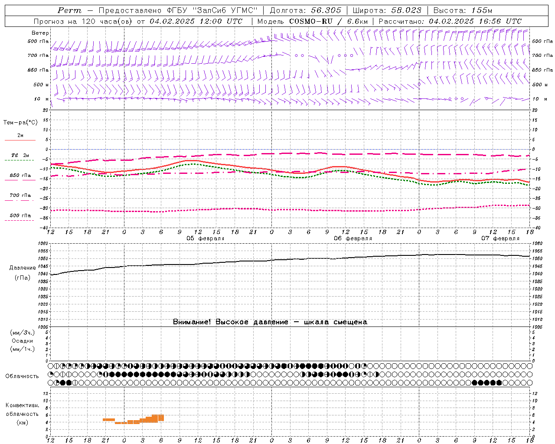This screenshot has width=555, height=444.
Task: Click the warning "Внимание! Высокое давление — шкала смещена"
Action: click(x=270, y=322)
